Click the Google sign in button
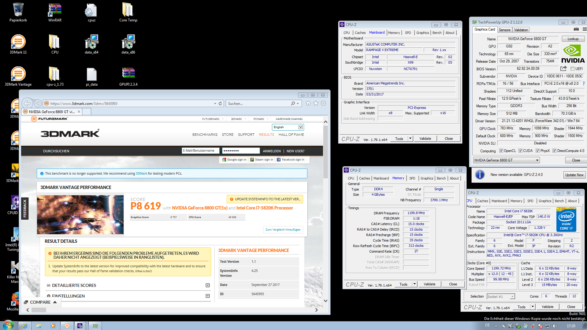 click(234, 160)
